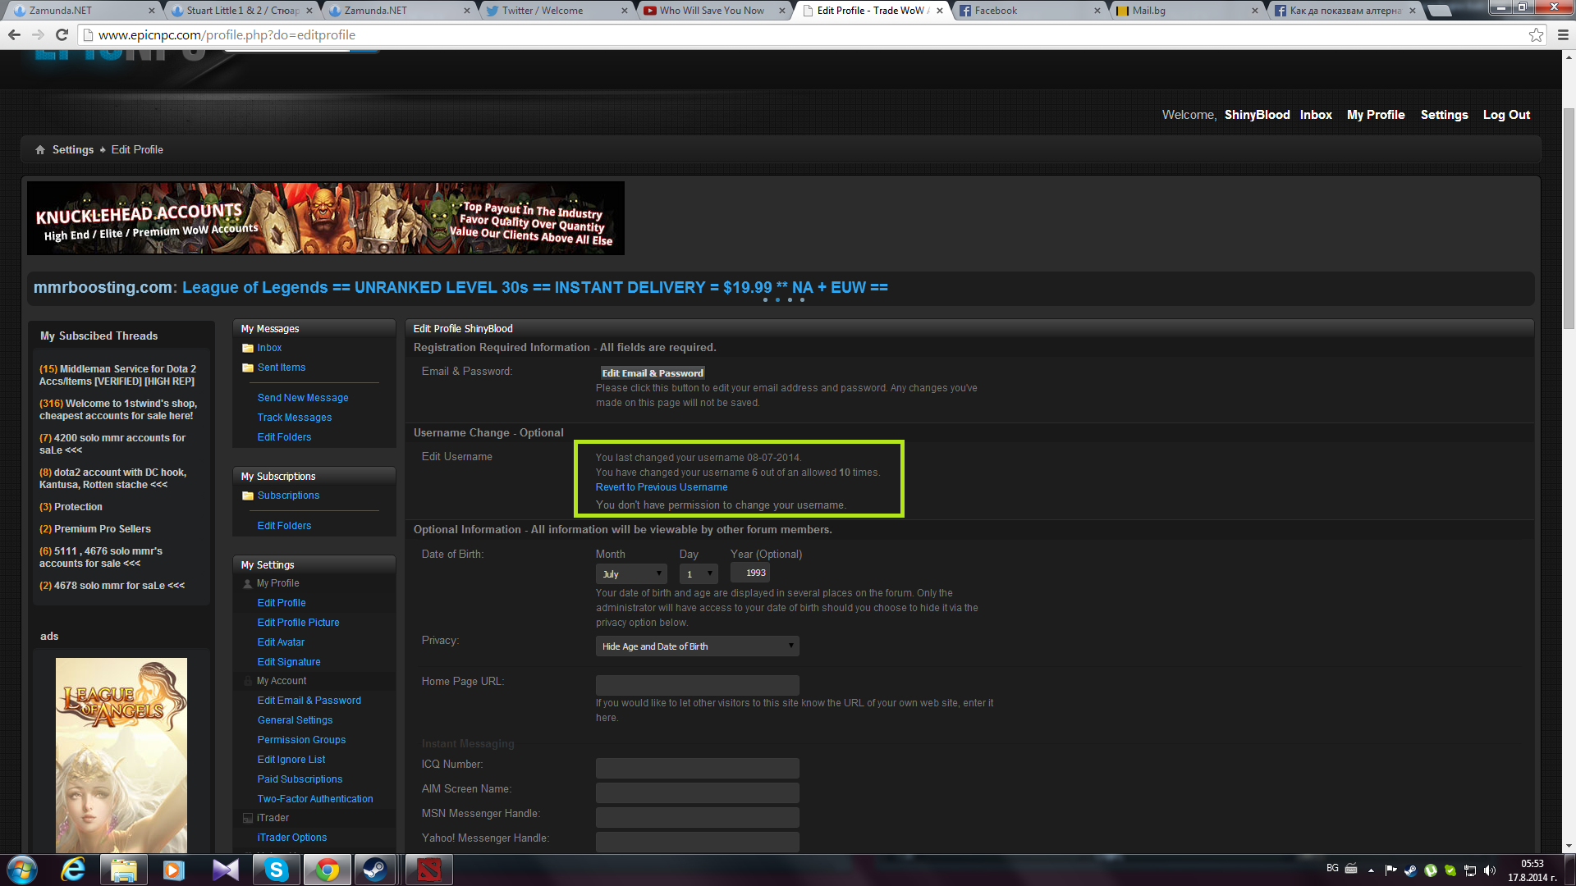Click the Sent Items folder icon

pos(247,368)
